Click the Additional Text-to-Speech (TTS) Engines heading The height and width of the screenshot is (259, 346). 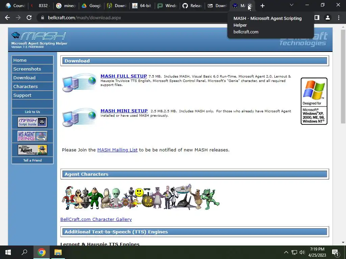(195, 232)
